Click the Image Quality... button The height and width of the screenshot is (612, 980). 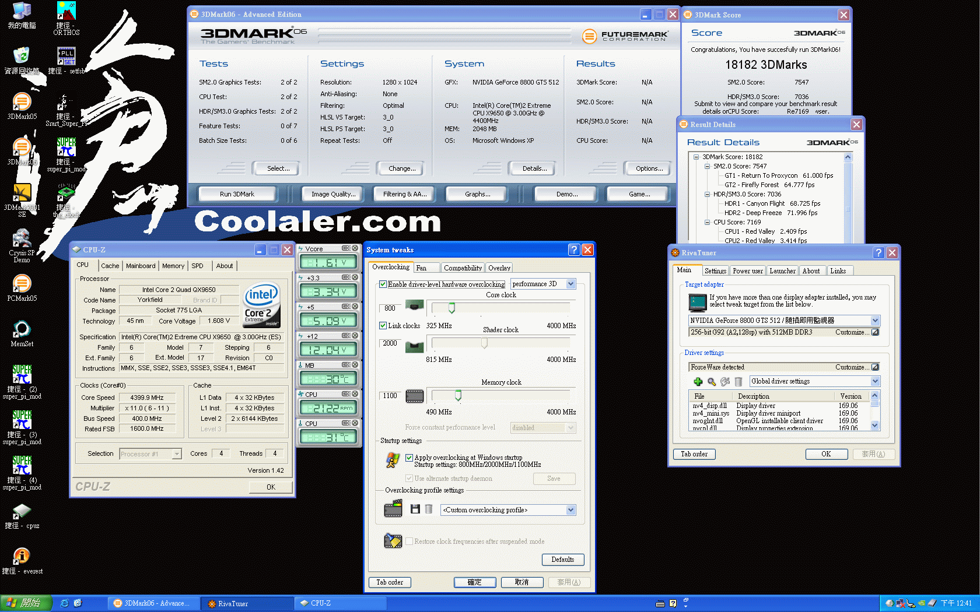(x=333, y=194)
